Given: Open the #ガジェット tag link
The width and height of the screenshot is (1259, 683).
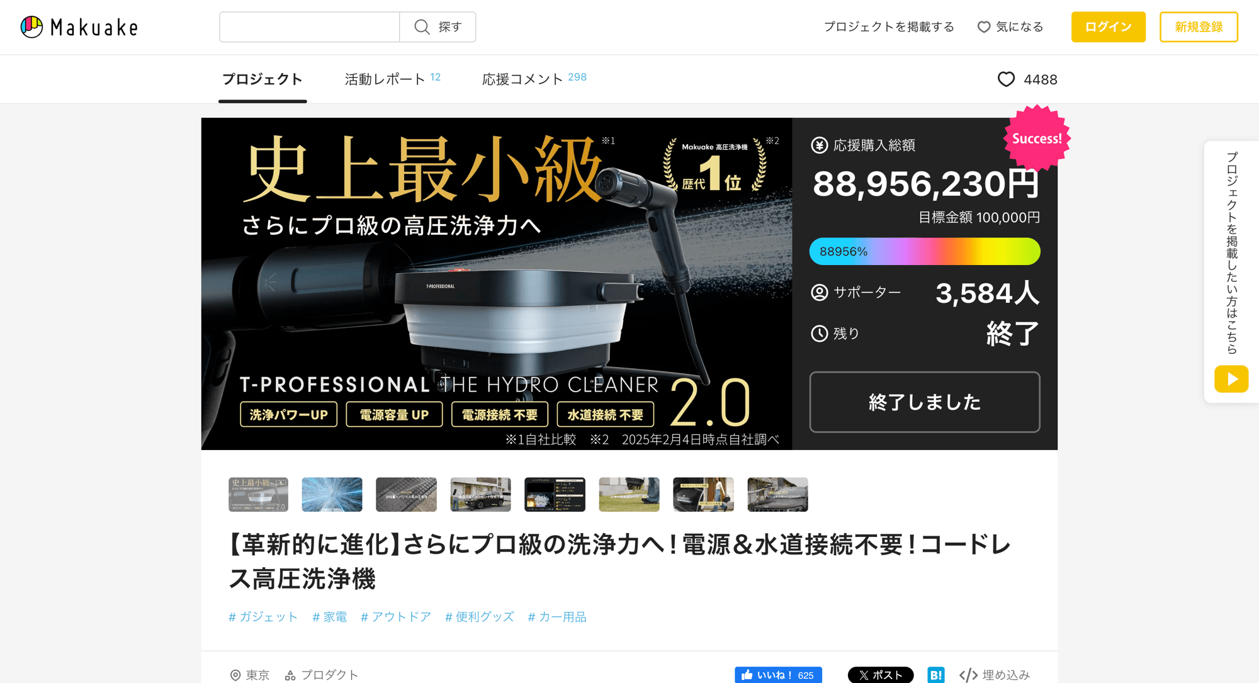Looking at the screenshot, I should pos(263,617).
